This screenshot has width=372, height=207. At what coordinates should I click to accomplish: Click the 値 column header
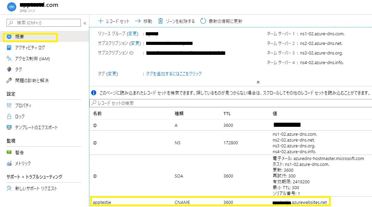(x=275, y=113)
